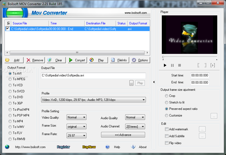The width and height of the screenshot is (226, 155).
Task: Click the file list horizontal scrollbar
Action: 77,53
